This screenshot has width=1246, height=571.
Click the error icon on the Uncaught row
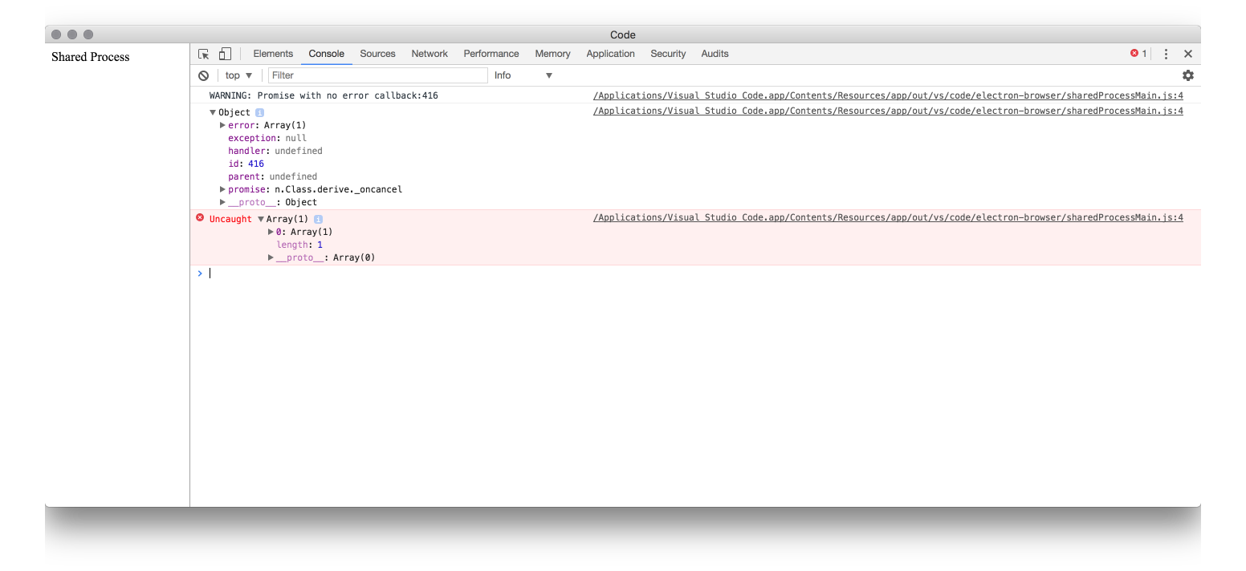click(200, 218)
